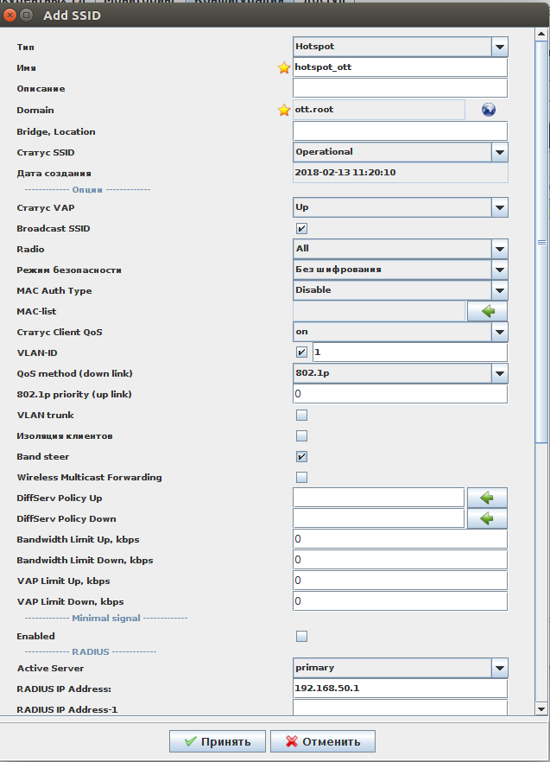Viewport: 550px width, 762px height.
Task: Open the QoS method (down link) dropdown
Action: (499, 373)
